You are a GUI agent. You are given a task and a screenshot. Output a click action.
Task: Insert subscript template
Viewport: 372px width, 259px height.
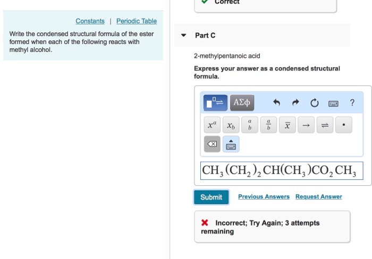click(231, 125)
